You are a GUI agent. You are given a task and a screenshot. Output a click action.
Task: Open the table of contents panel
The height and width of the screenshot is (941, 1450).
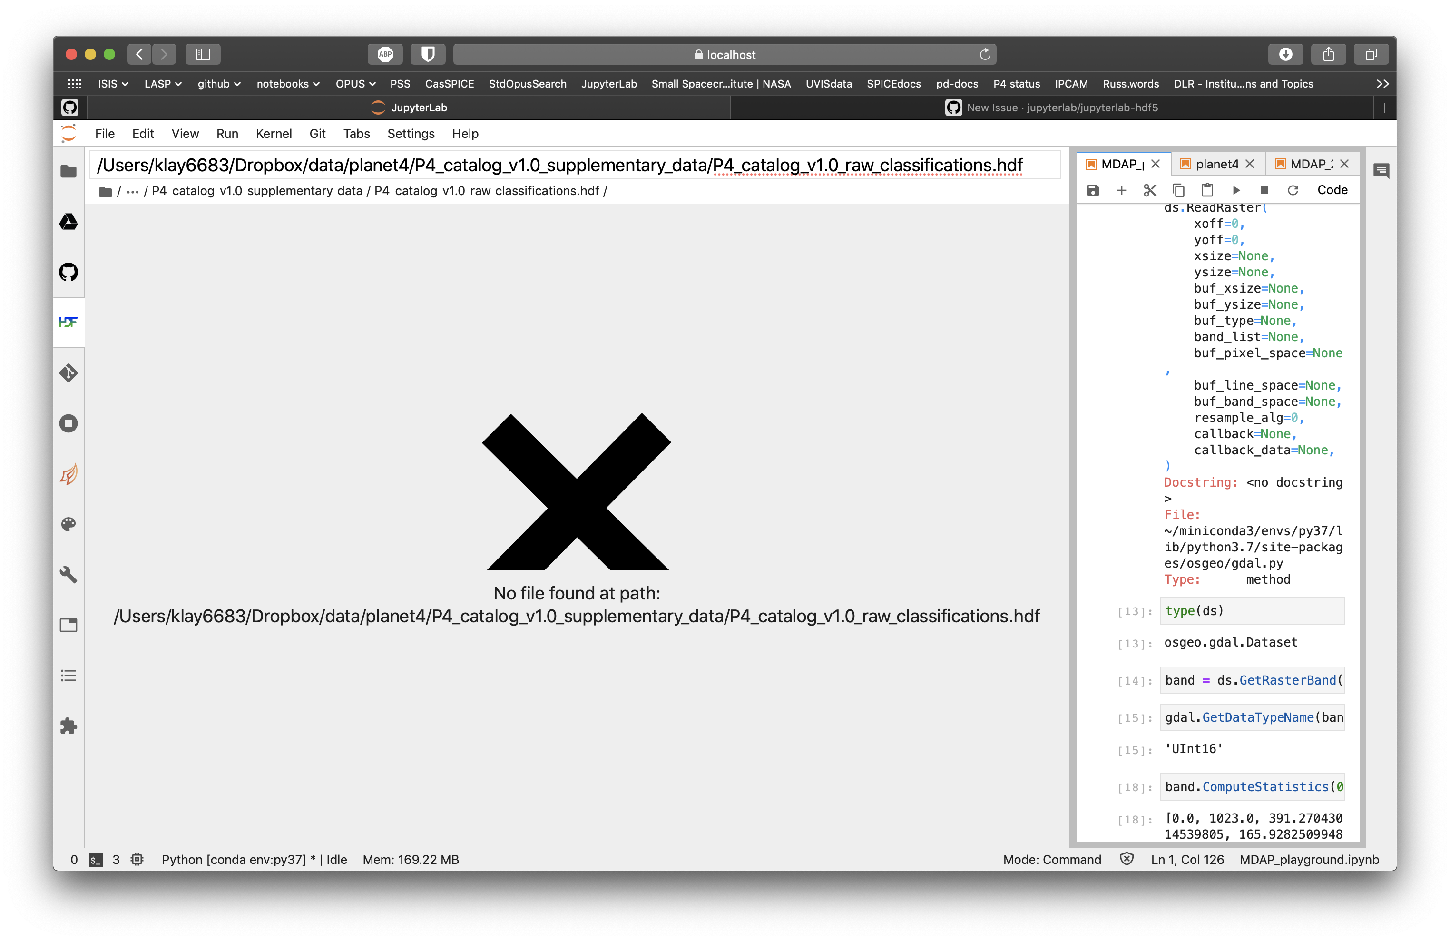[68, 676]
